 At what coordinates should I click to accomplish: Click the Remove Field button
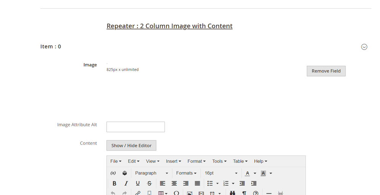point(326,71)
